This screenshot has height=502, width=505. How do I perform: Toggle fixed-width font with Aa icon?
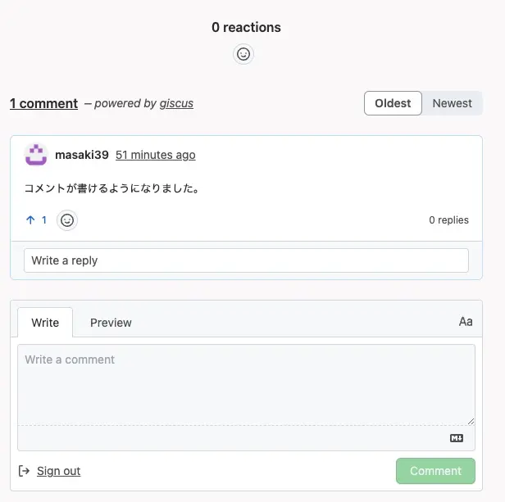click(x=466, y=322)
